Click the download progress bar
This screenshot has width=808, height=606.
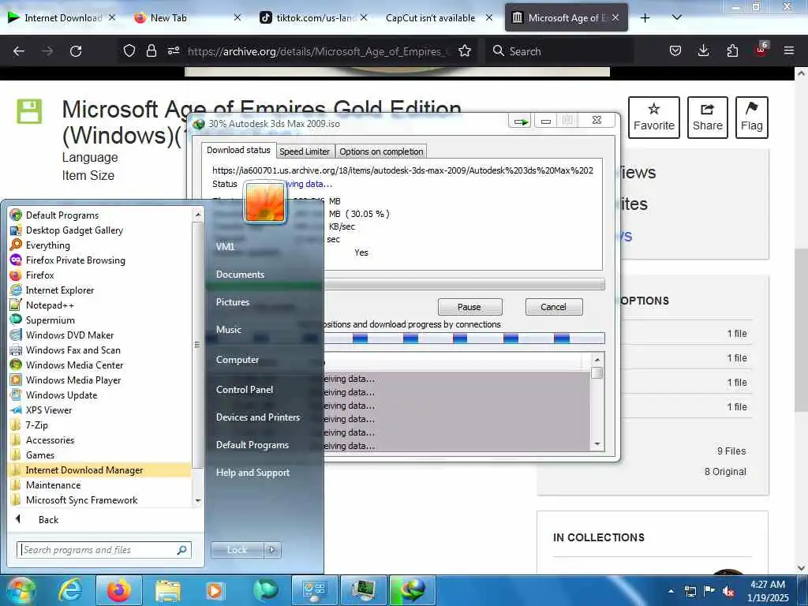[x=464, y=284]
